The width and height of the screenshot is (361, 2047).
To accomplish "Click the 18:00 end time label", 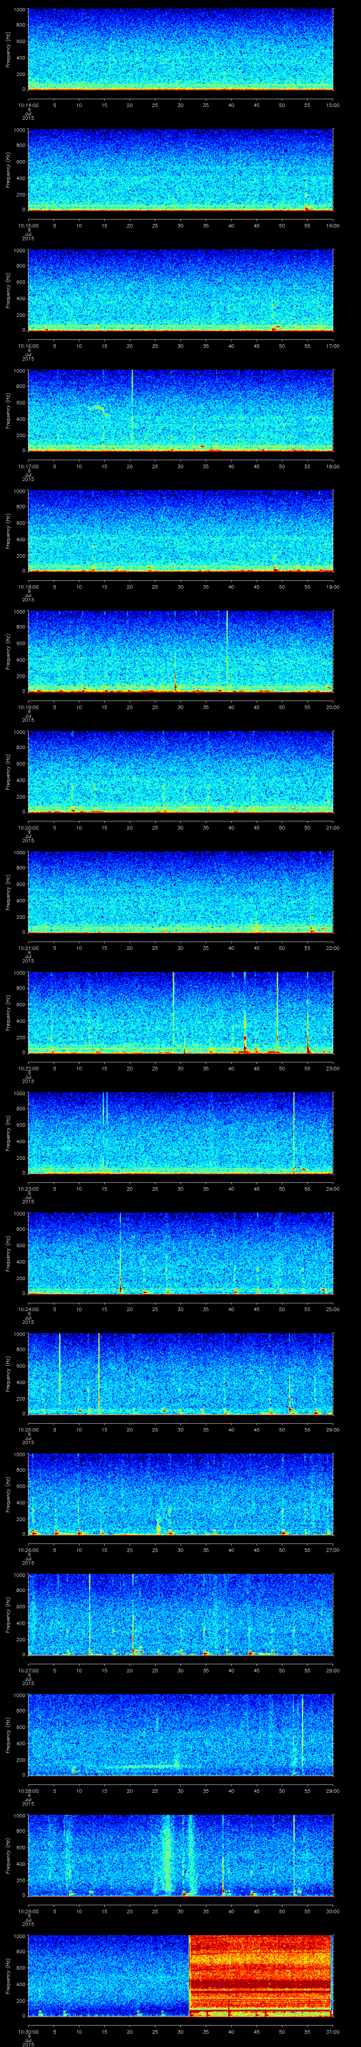I will pyautogui.click(x=333, y=466).
